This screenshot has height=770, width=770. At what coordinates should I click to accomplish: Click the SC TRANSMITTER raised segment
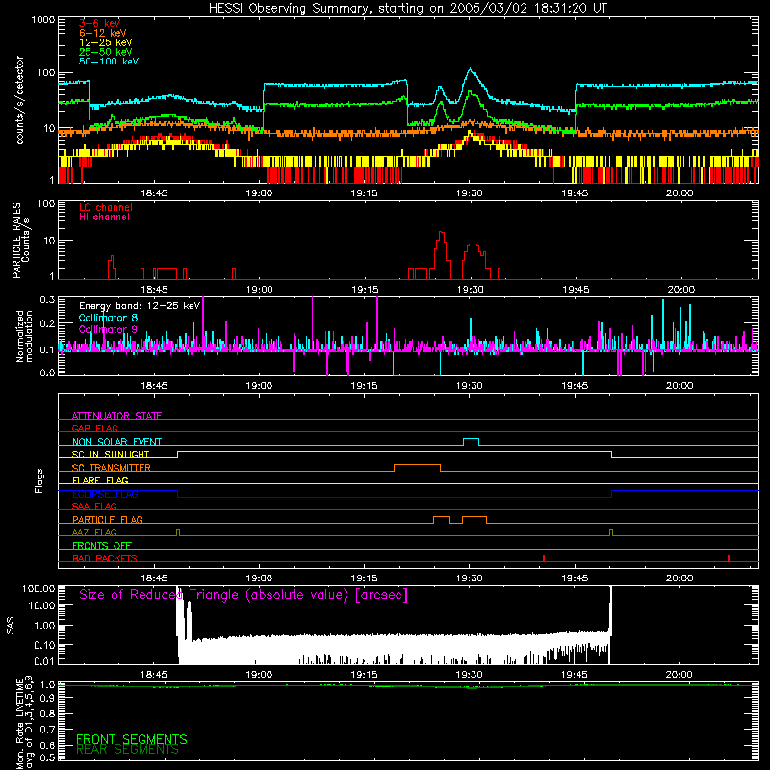[x=417, y=465]
